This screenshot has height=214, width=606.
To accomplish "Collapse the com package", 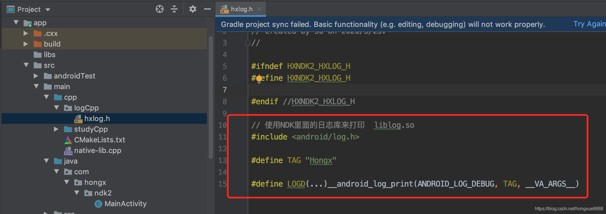I will (56, 172).
